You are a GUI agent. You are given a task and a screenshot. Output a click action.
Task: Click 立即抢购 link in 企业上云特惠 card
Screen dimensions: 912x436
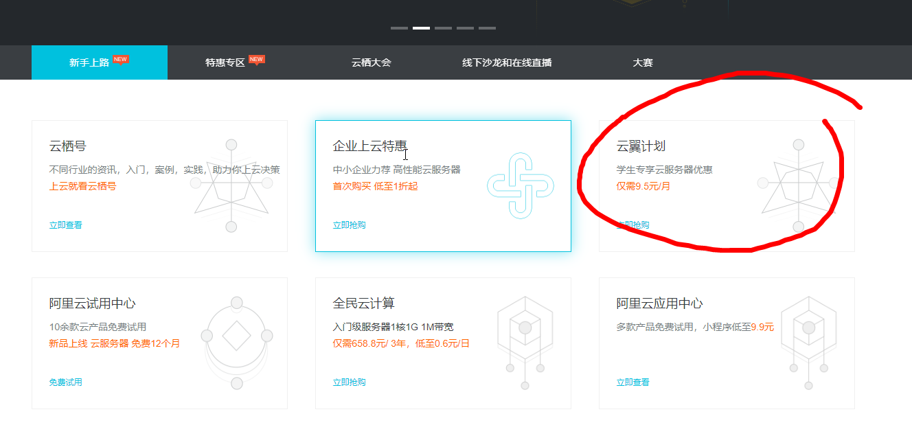(350, 225)
